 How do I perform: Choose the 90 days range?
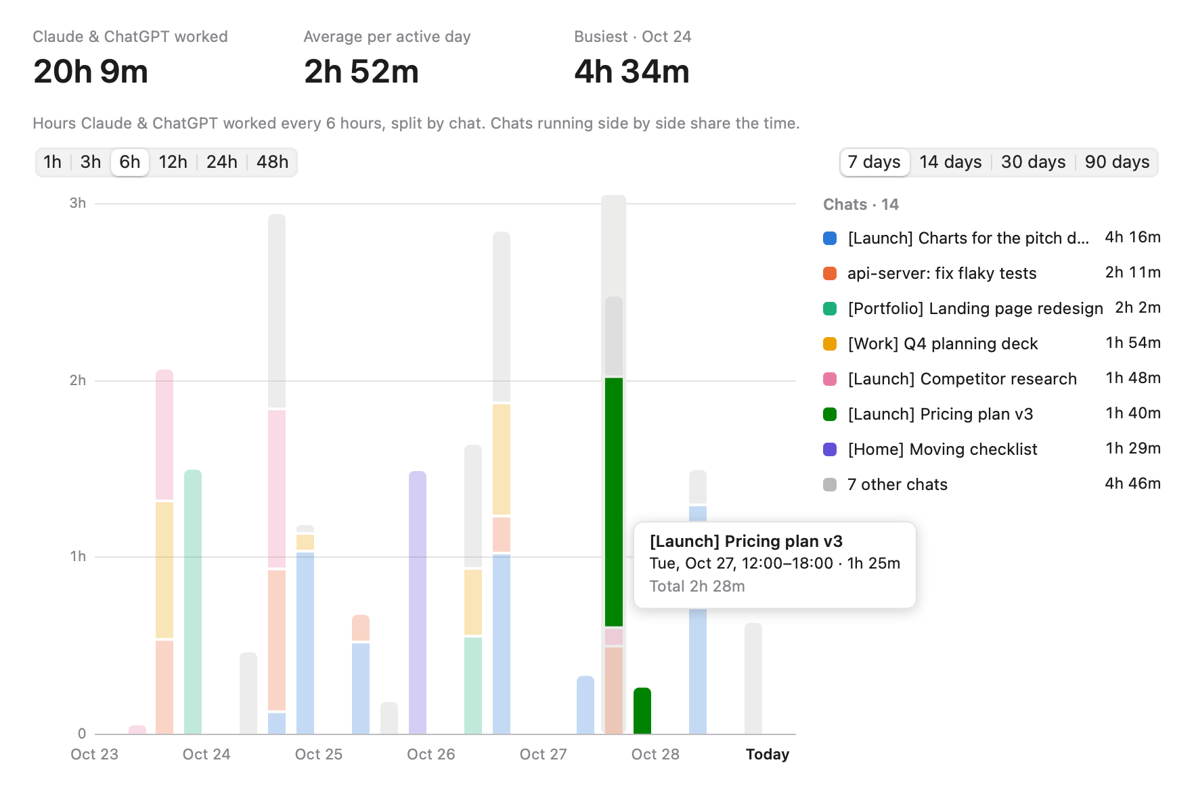point(1118,162)
